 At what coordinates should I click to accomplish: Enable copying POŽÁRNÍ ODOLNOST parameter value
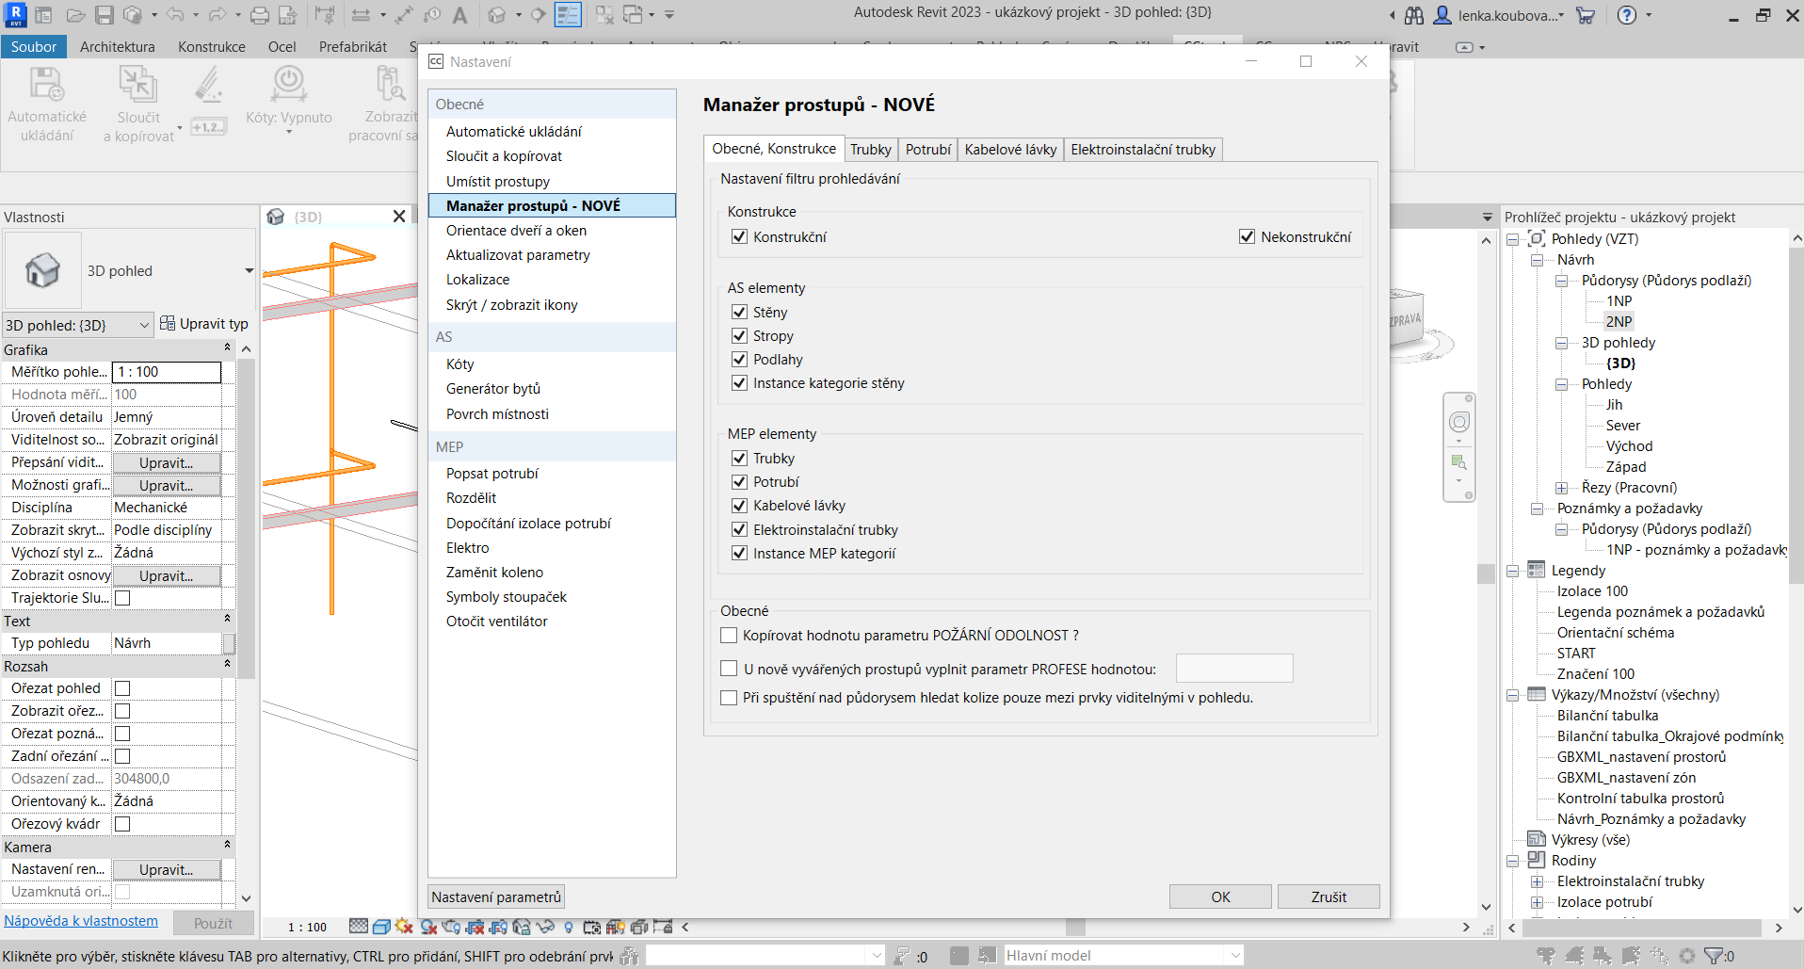729,636
